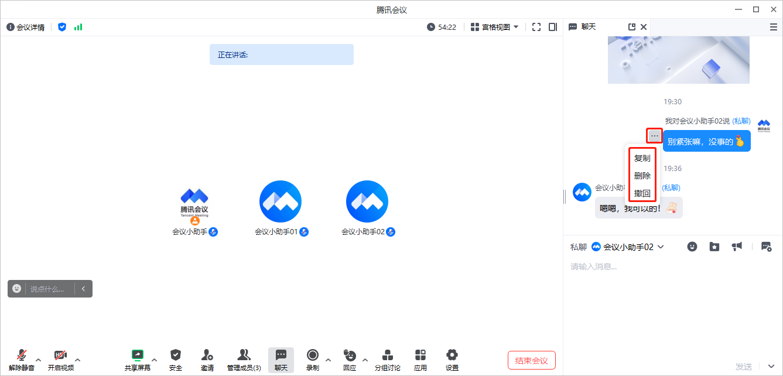This screenshot has height=376, width=783.
Task: Click the red 结束会议 button
Action: point(532,360)
